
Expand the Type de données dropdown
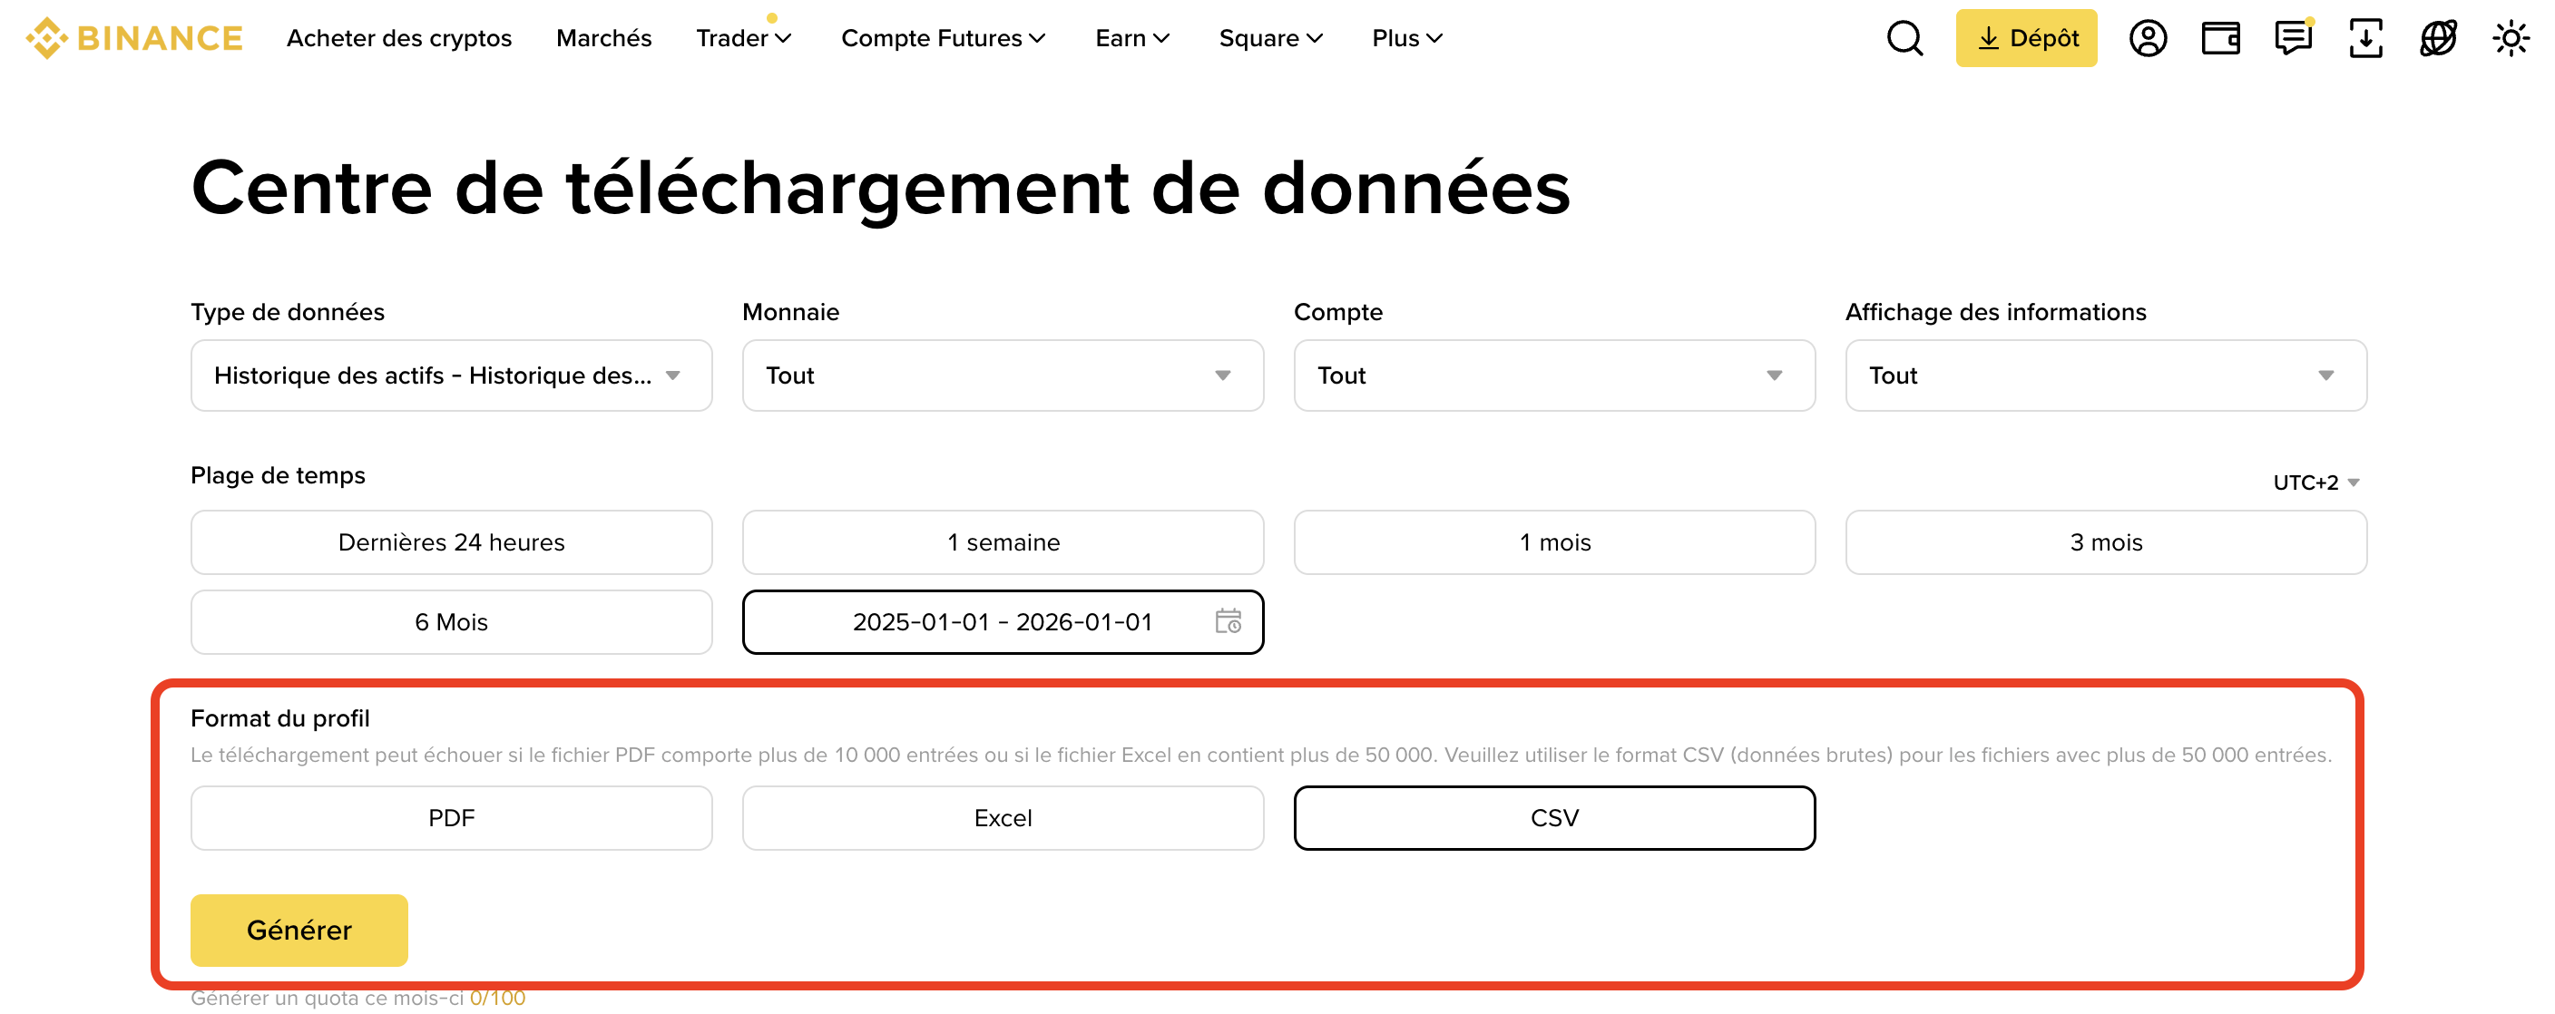click(451, 375)
